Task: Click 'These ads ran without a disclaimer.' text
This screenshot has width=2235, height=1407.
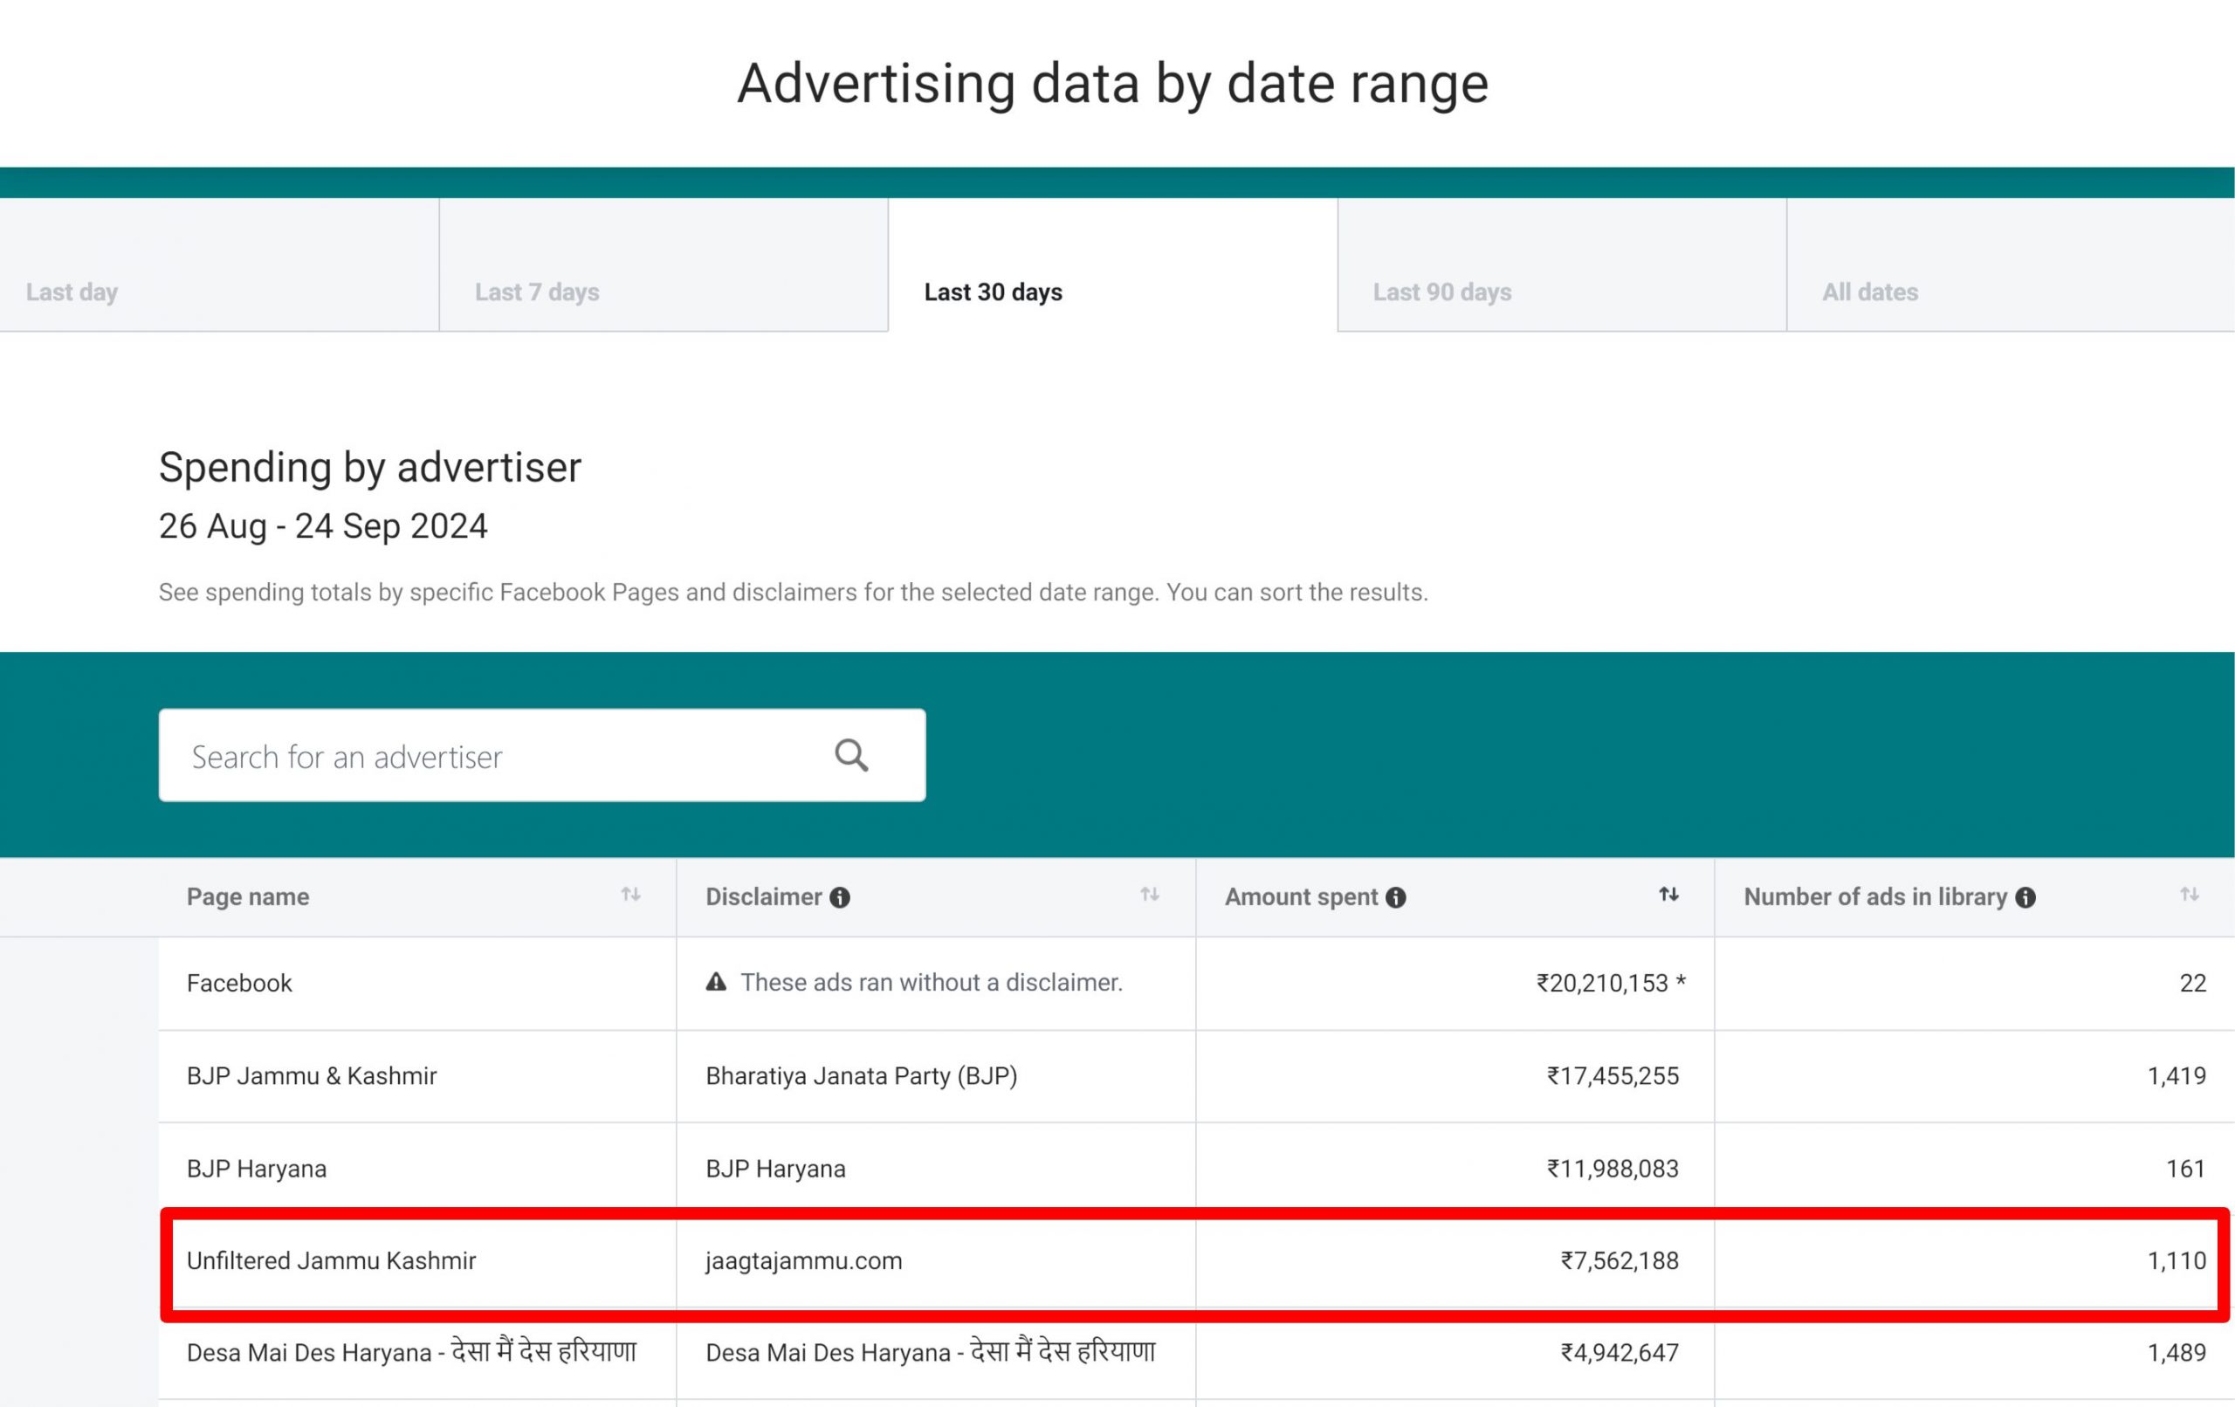Action: pyautogui.click(x=932, y=983)
